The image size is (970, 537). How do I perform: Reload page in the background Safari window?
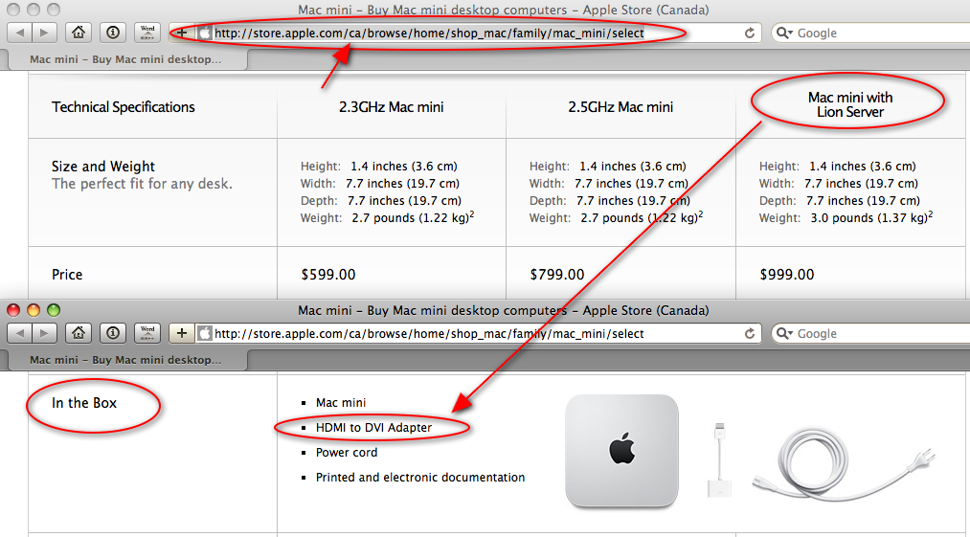click(x=750, y=33)
